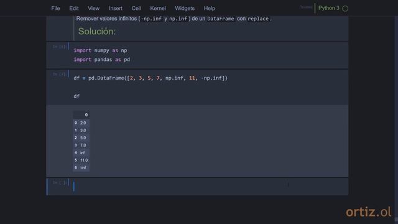Click output value 7.0 in row 3
Viewport: 398px width, 224px height.
(83, 145)
